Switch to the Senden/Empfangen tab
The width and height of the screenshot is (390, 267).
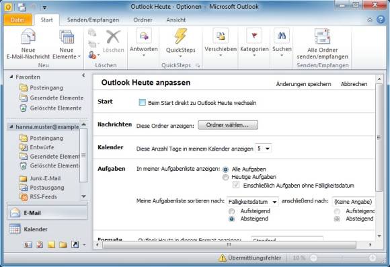[93, 20]
